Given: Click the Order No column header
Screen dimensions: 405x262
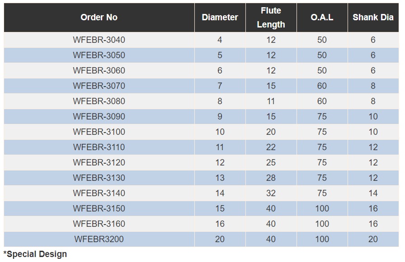Looking at the screenshot, I should 99,18.
